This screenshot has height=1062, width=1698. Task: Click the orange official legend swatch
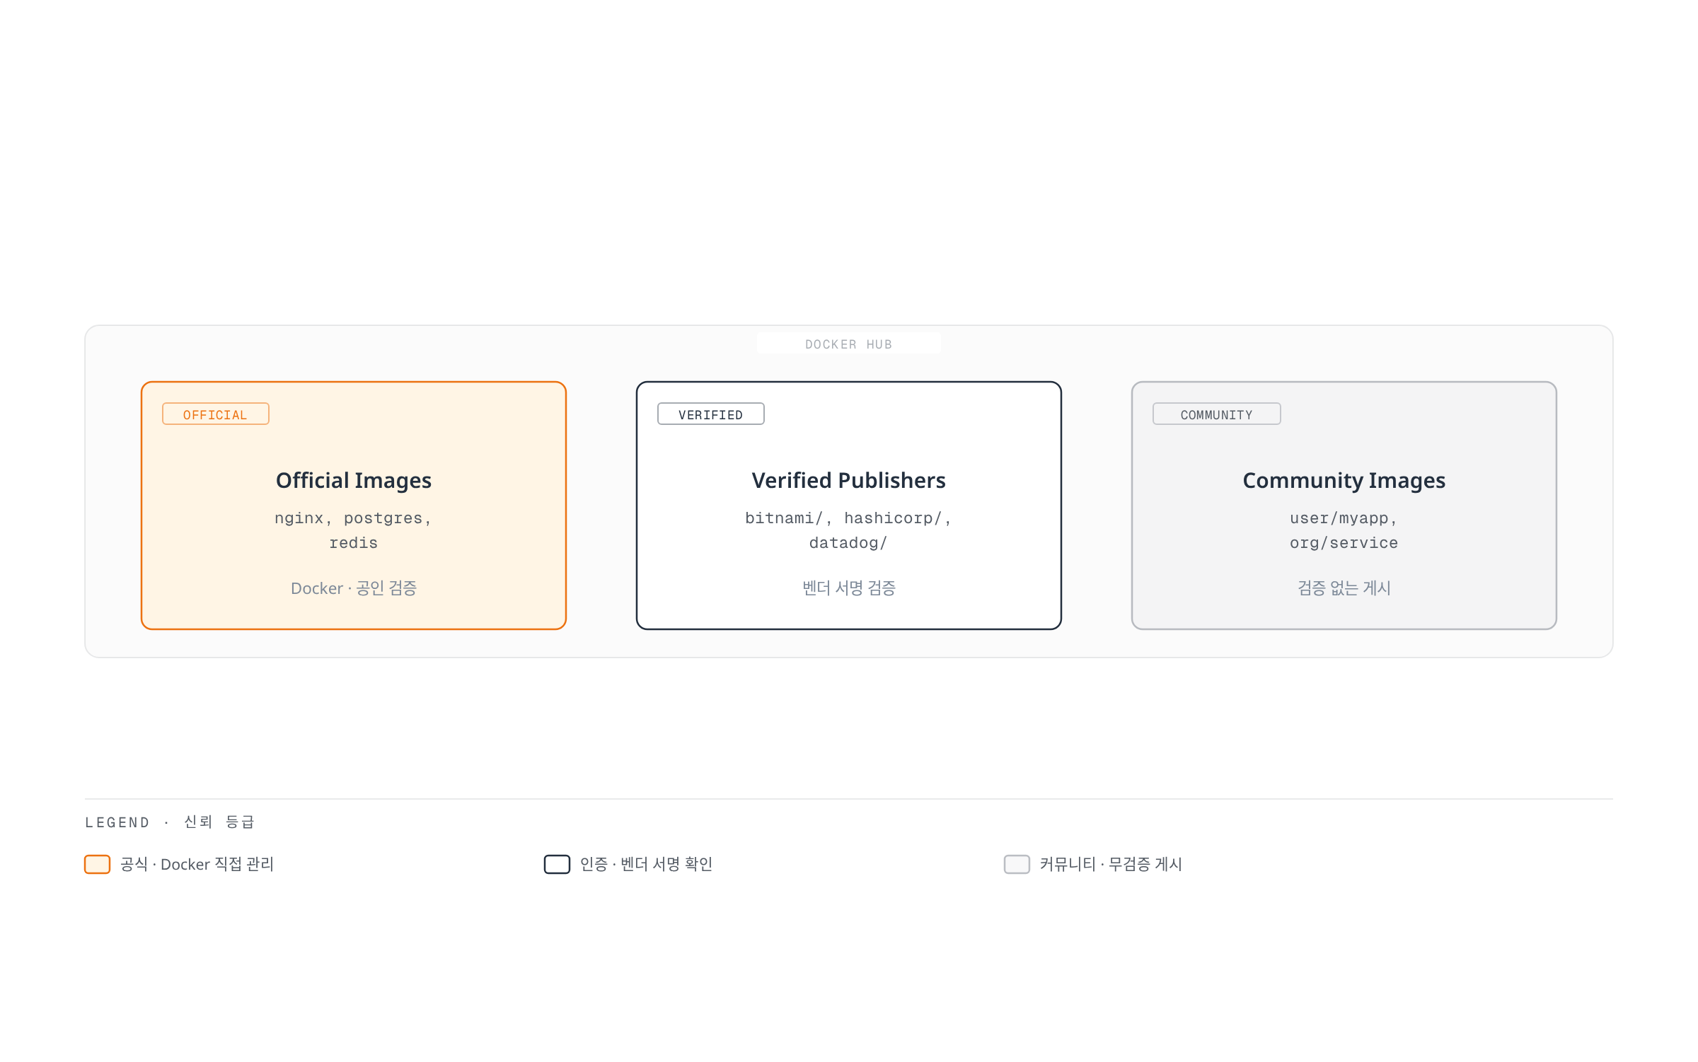tap(98, 865)
